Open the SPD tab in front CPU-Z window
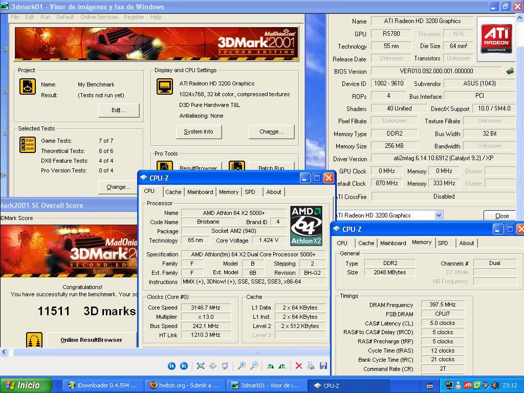 (250, 192)
